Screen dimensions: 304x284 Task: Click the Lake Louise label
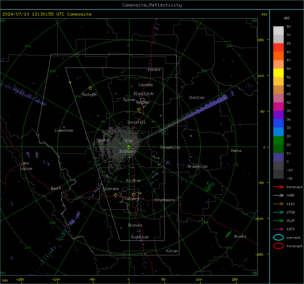[x=26, y=166]
